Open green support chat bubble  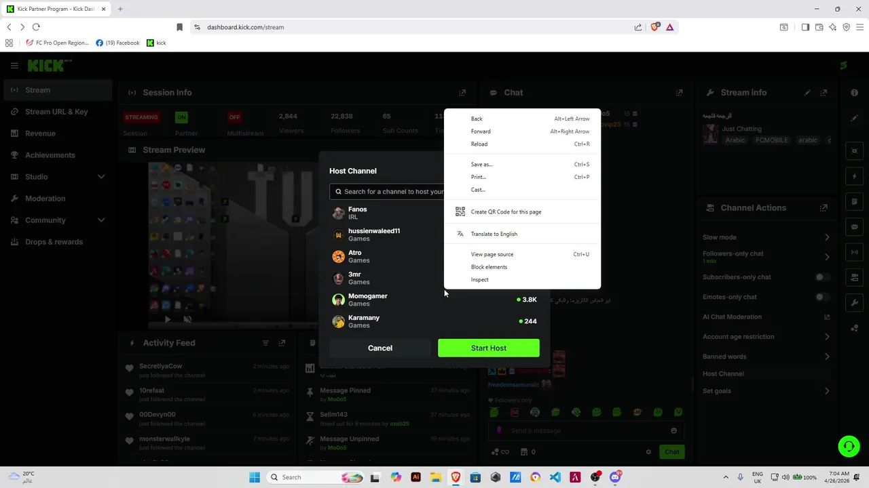point(849,446)
